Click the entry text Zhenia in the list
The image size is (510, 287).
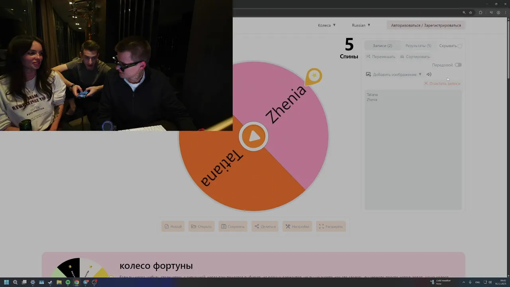[372, 100]
